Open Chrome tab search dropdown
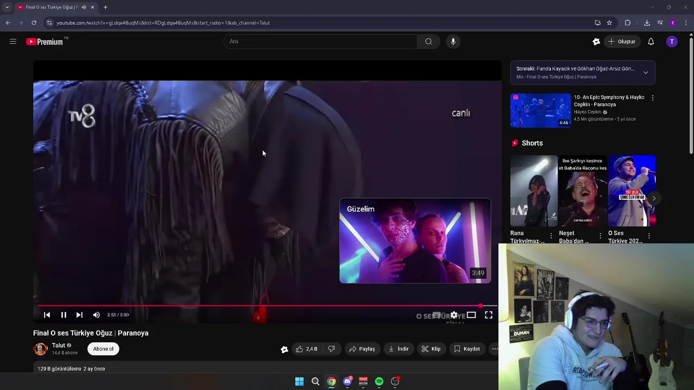Viewport: 694px width, 390px height. tap(7, 7)
